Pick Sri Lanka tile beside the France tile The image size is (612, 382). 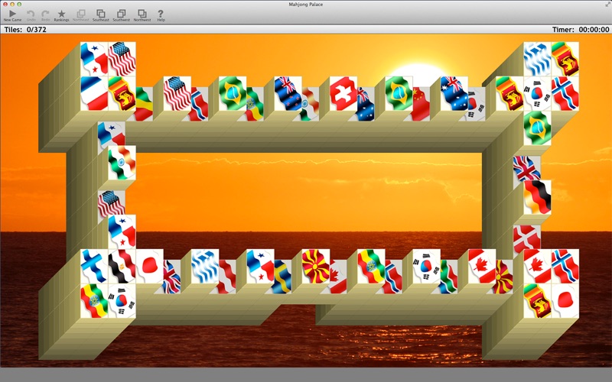click(x=122, y=93)
